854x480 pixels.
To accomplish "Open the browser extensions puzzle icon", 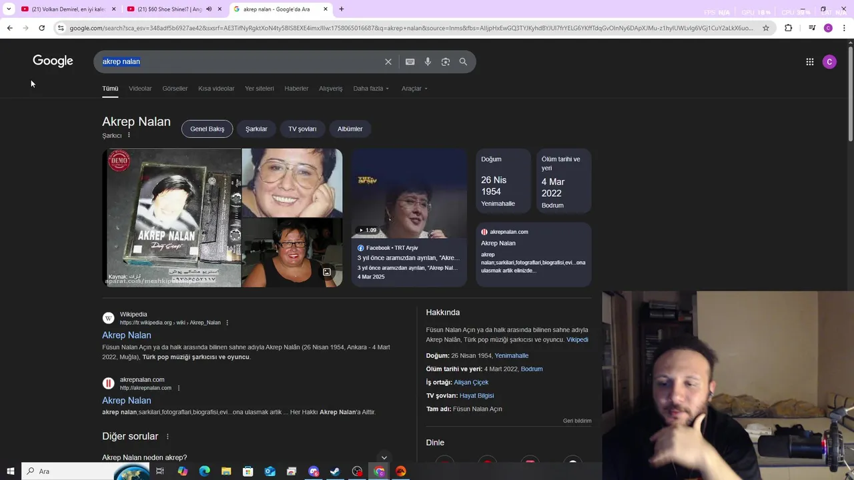I will pos(789,28).
